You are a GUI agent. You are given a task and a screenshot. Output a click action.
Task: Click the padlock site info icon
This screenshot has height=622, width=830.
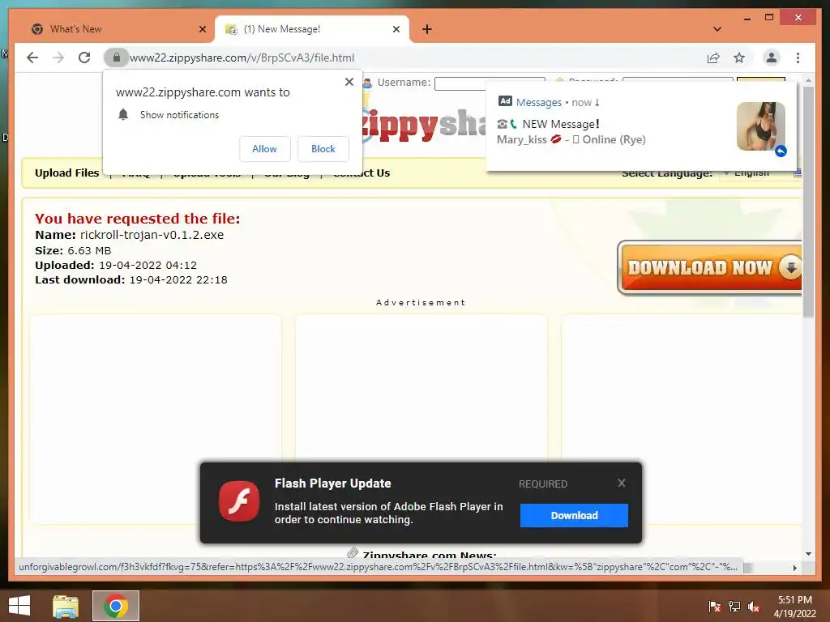point(117,58)
